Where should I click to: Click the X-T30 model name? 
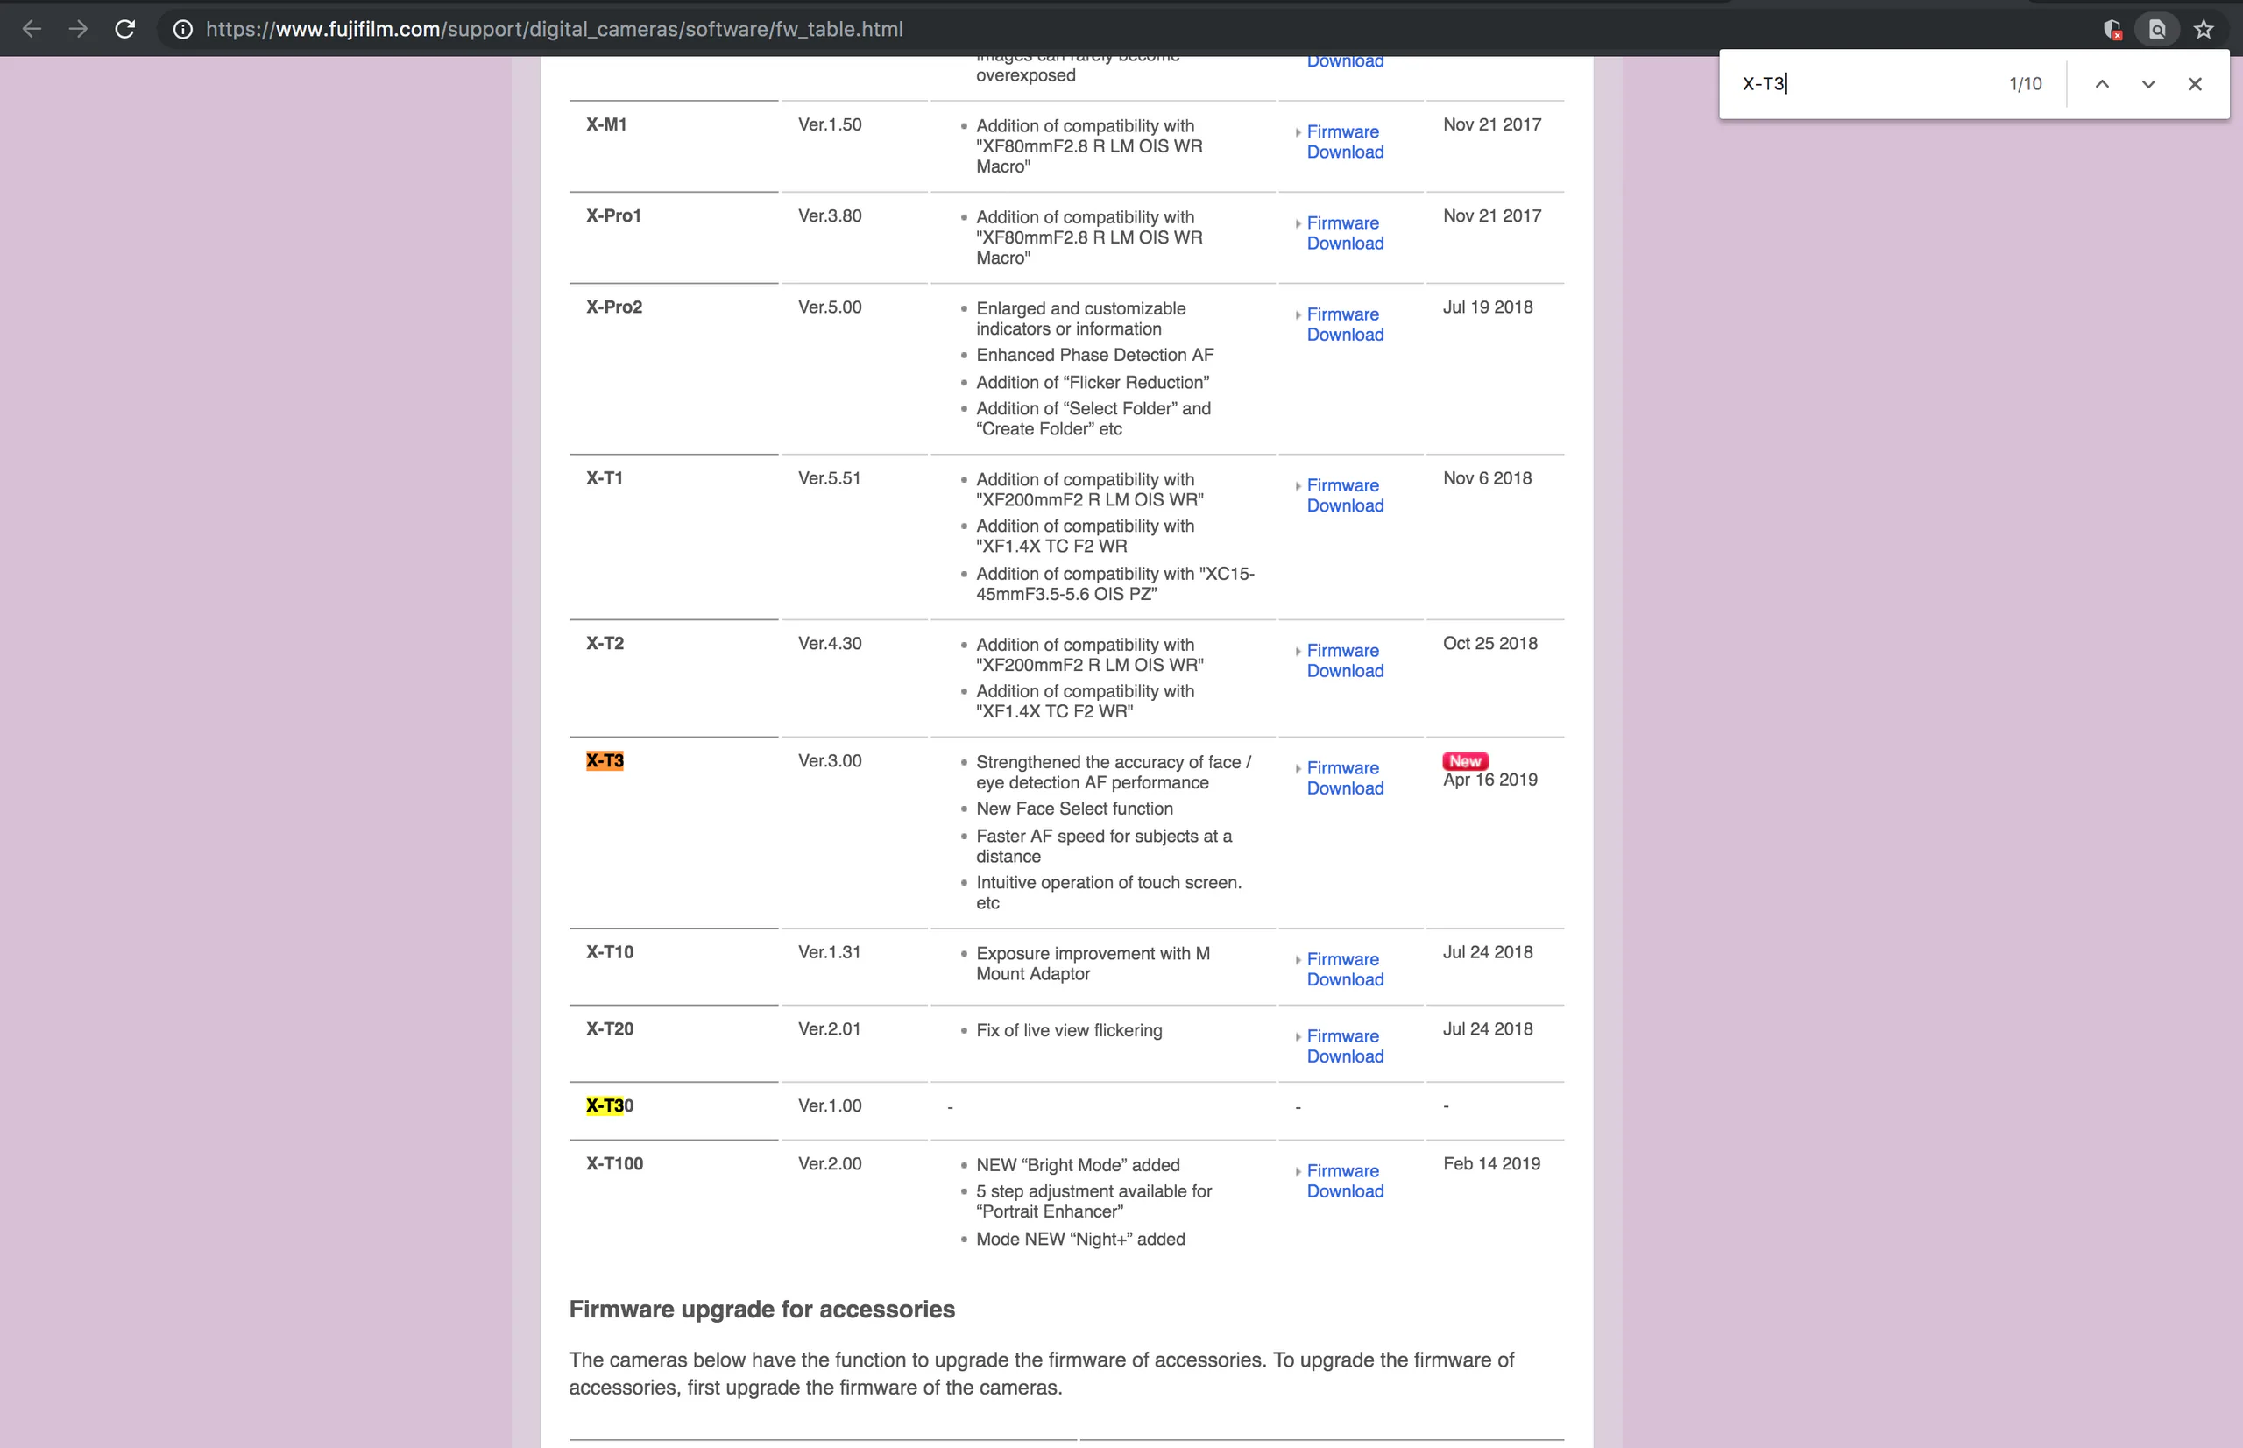click(610, 1105)
